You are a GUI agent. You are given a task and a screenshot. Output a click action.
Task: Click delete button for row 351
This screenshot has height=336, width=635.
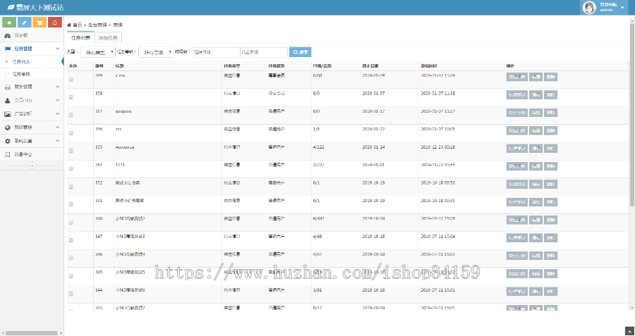tap(550, 201)
